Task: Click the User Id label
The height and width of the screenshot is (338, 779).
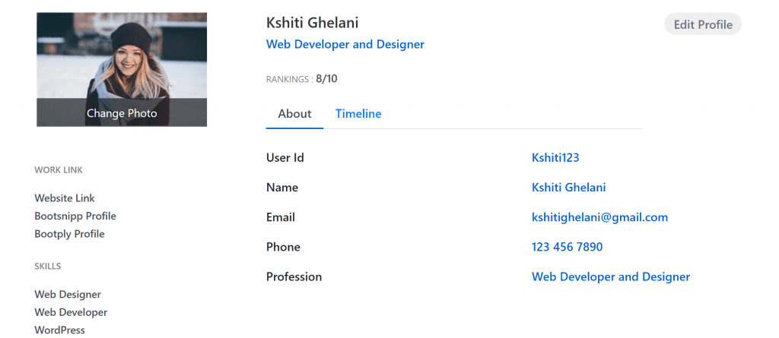Action: point(285,158)
